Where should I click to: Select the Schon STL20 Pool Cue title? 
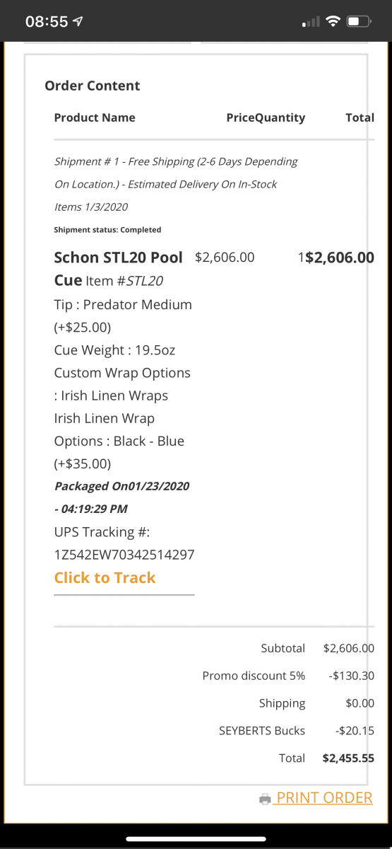click(x=118, y=268)
